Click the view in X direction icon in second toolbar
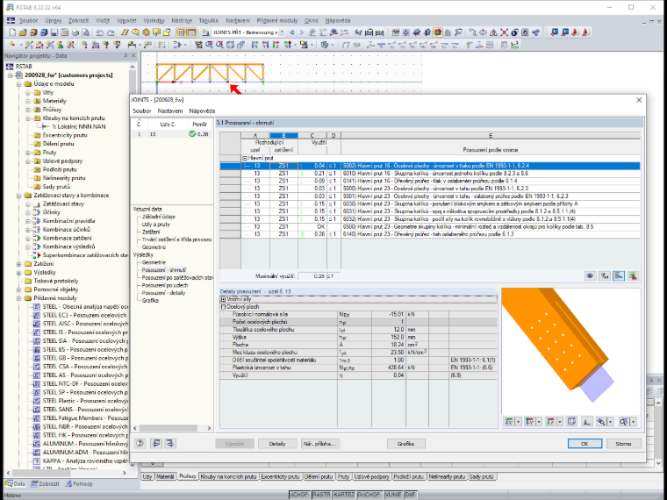This screenshot has height=500, width=667. [255, 44]
